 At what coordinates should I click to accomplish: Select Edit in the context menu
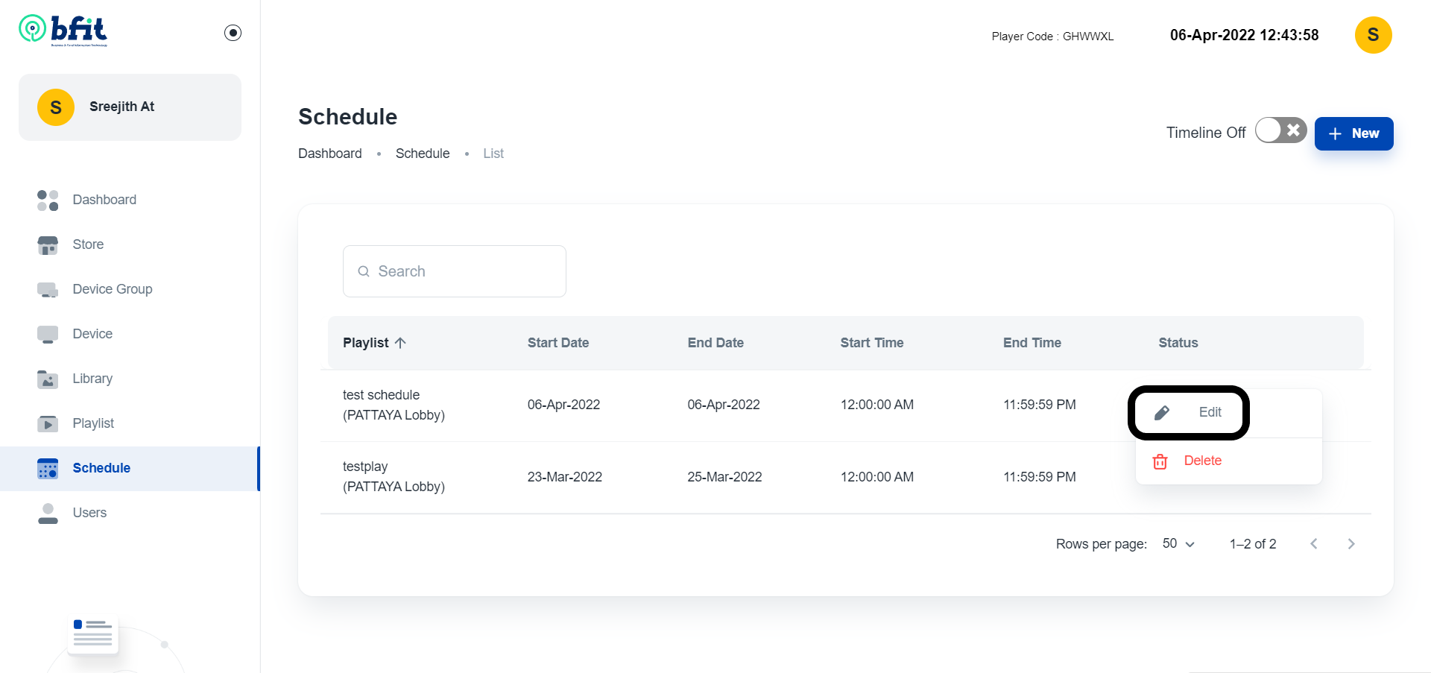click(1228, 412)
